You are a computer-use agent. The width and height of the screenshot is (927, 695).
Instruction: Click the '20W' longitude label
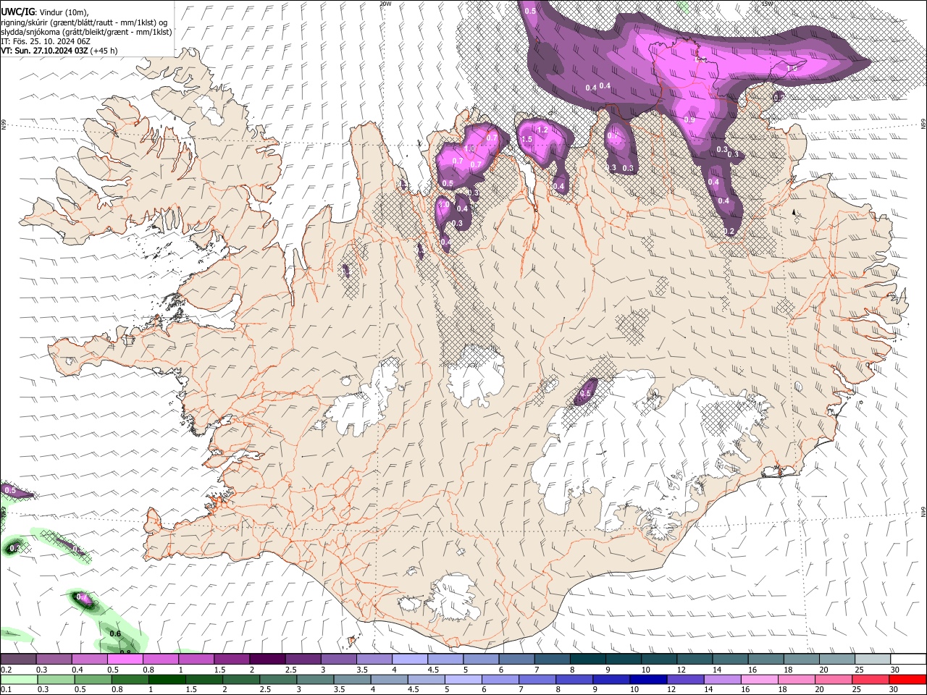385,4
